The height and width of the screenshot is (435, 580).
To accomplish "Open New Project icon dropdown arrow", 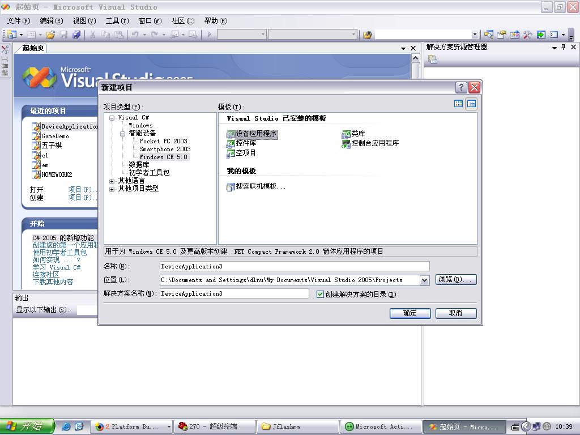I will click(21, 35).
